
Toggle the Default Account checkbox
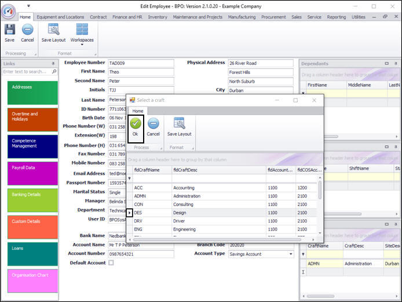point(111,263)
